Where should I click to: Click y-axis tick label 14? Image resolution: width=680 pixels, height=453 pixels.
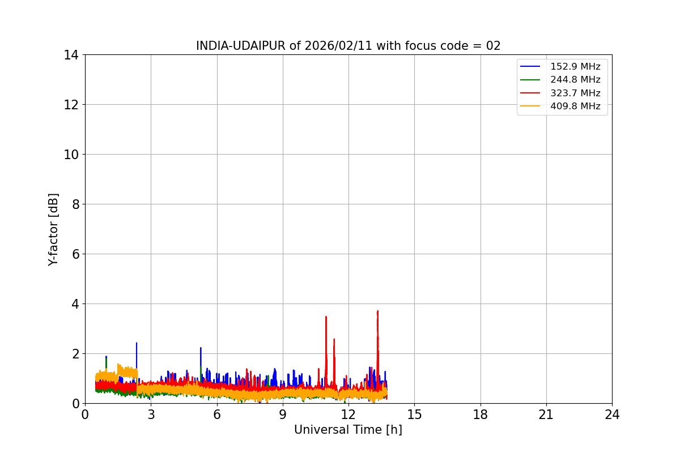(x=71, y=55)
